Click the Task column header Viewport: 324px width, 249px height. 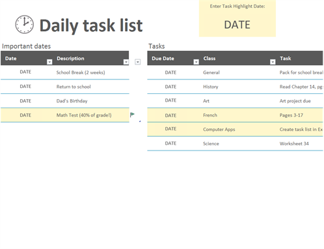[x=286, y=58]
